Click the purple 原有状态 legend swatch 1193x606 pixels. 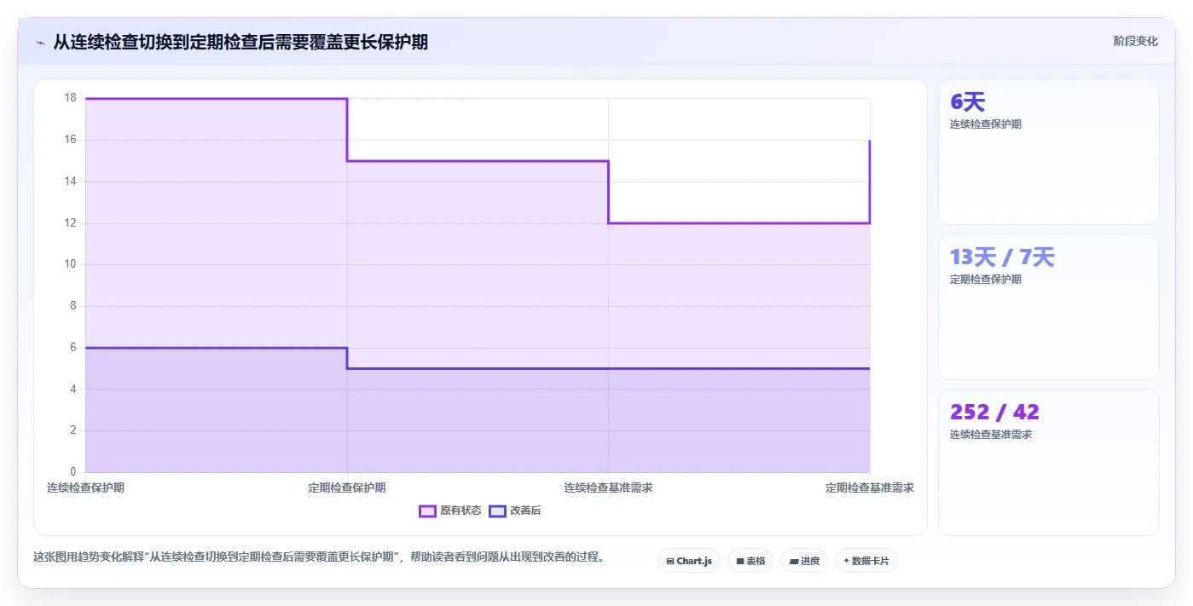pos(427,511)
